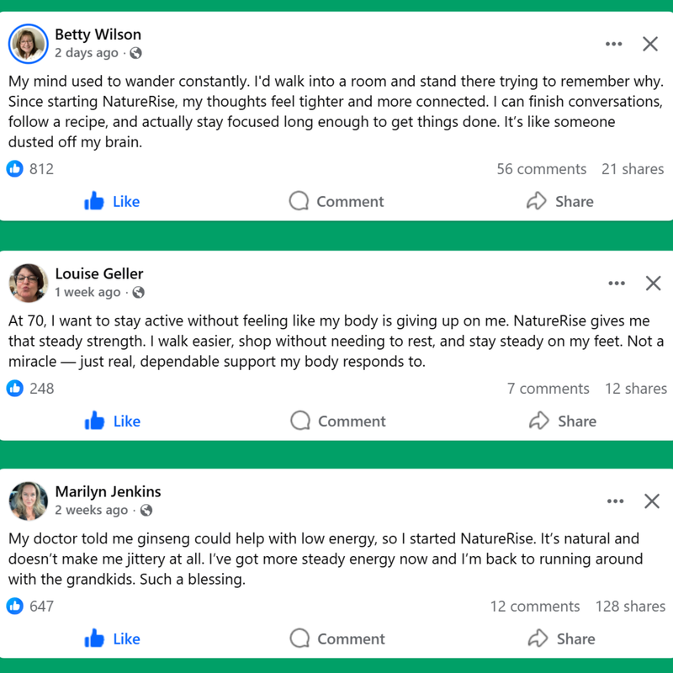Share Betty Wilson's post

(x=559, y=201)
